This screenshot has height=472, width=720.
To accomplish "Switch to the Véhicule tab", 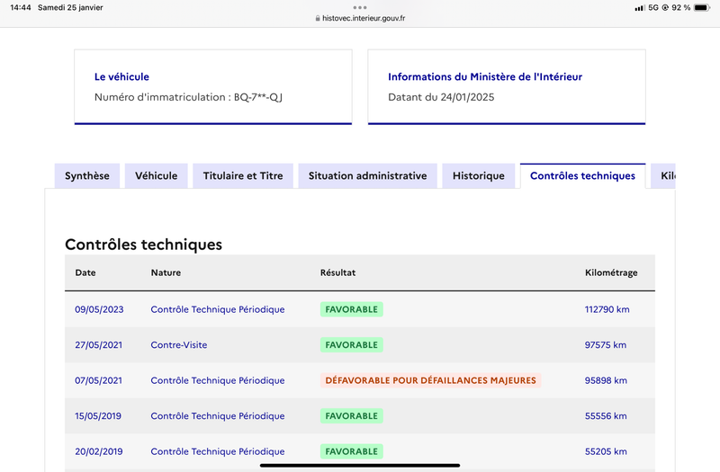I will pos(156,175).
